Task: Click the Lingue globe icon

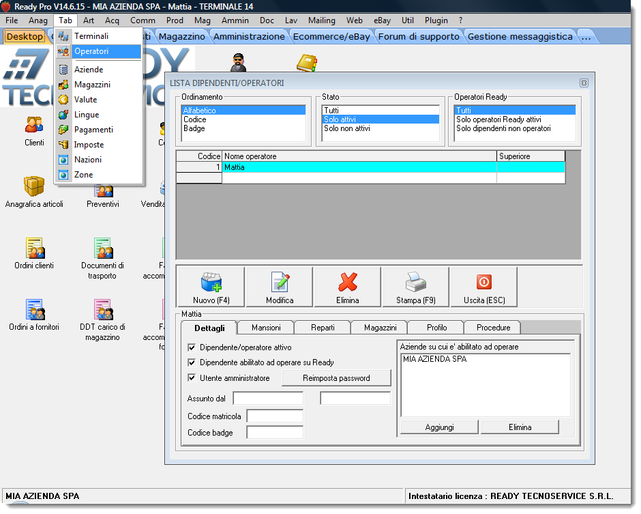Action: pos(63,115)
